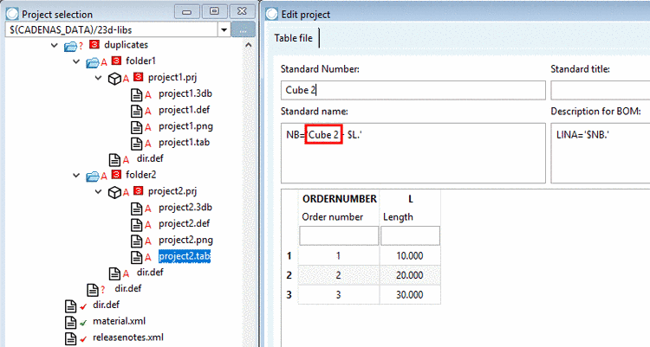Collapse the folder2 tree node
Screen dimensions: 650x347
click(x=76, y=175)
